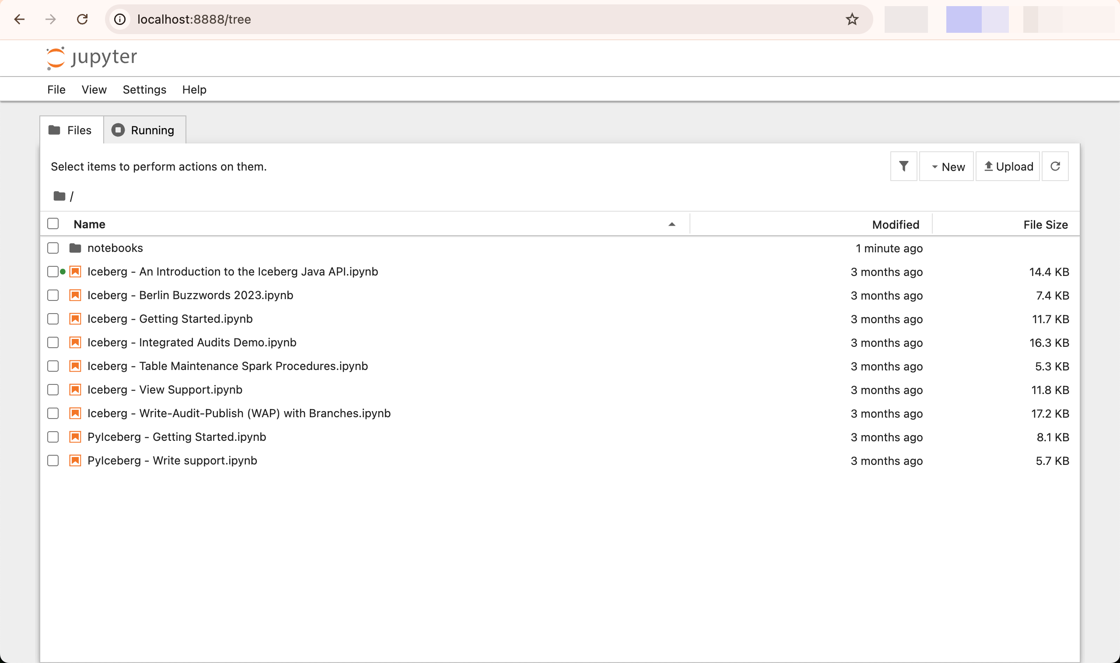This screenshot has width=1120, height=663.
Task: Check the Iceberg Java API notebook checkbox
Action: [53, 272]
